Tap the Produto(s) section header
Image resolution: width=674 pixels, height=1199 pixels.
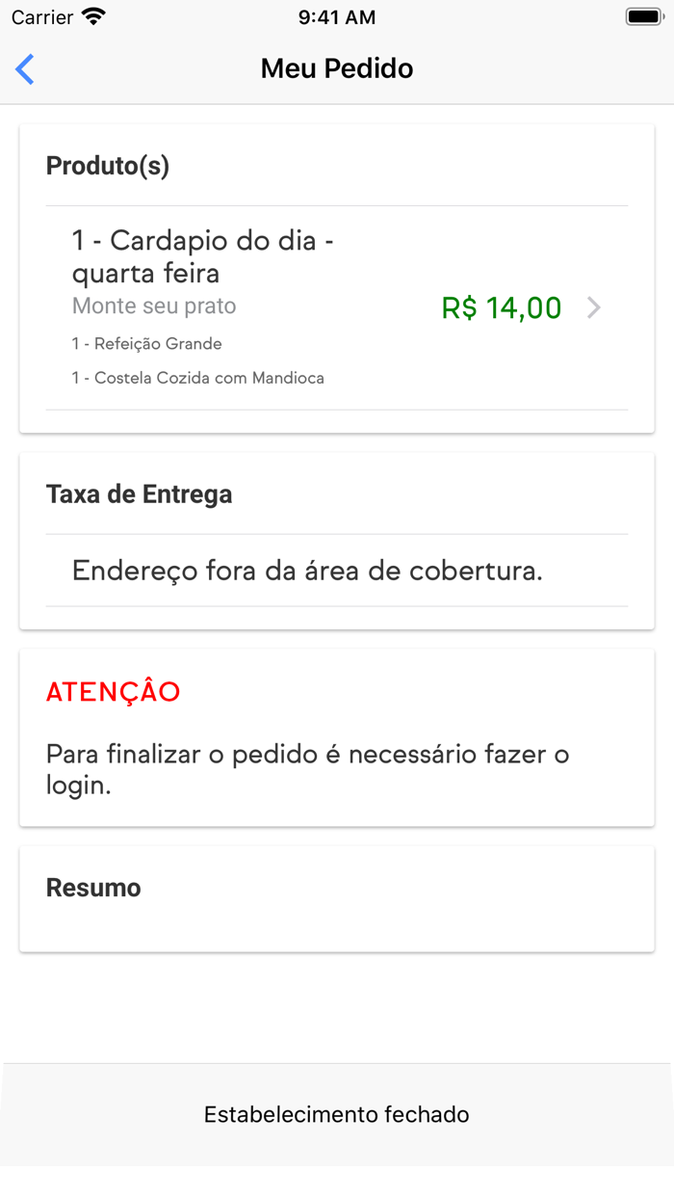106,165
